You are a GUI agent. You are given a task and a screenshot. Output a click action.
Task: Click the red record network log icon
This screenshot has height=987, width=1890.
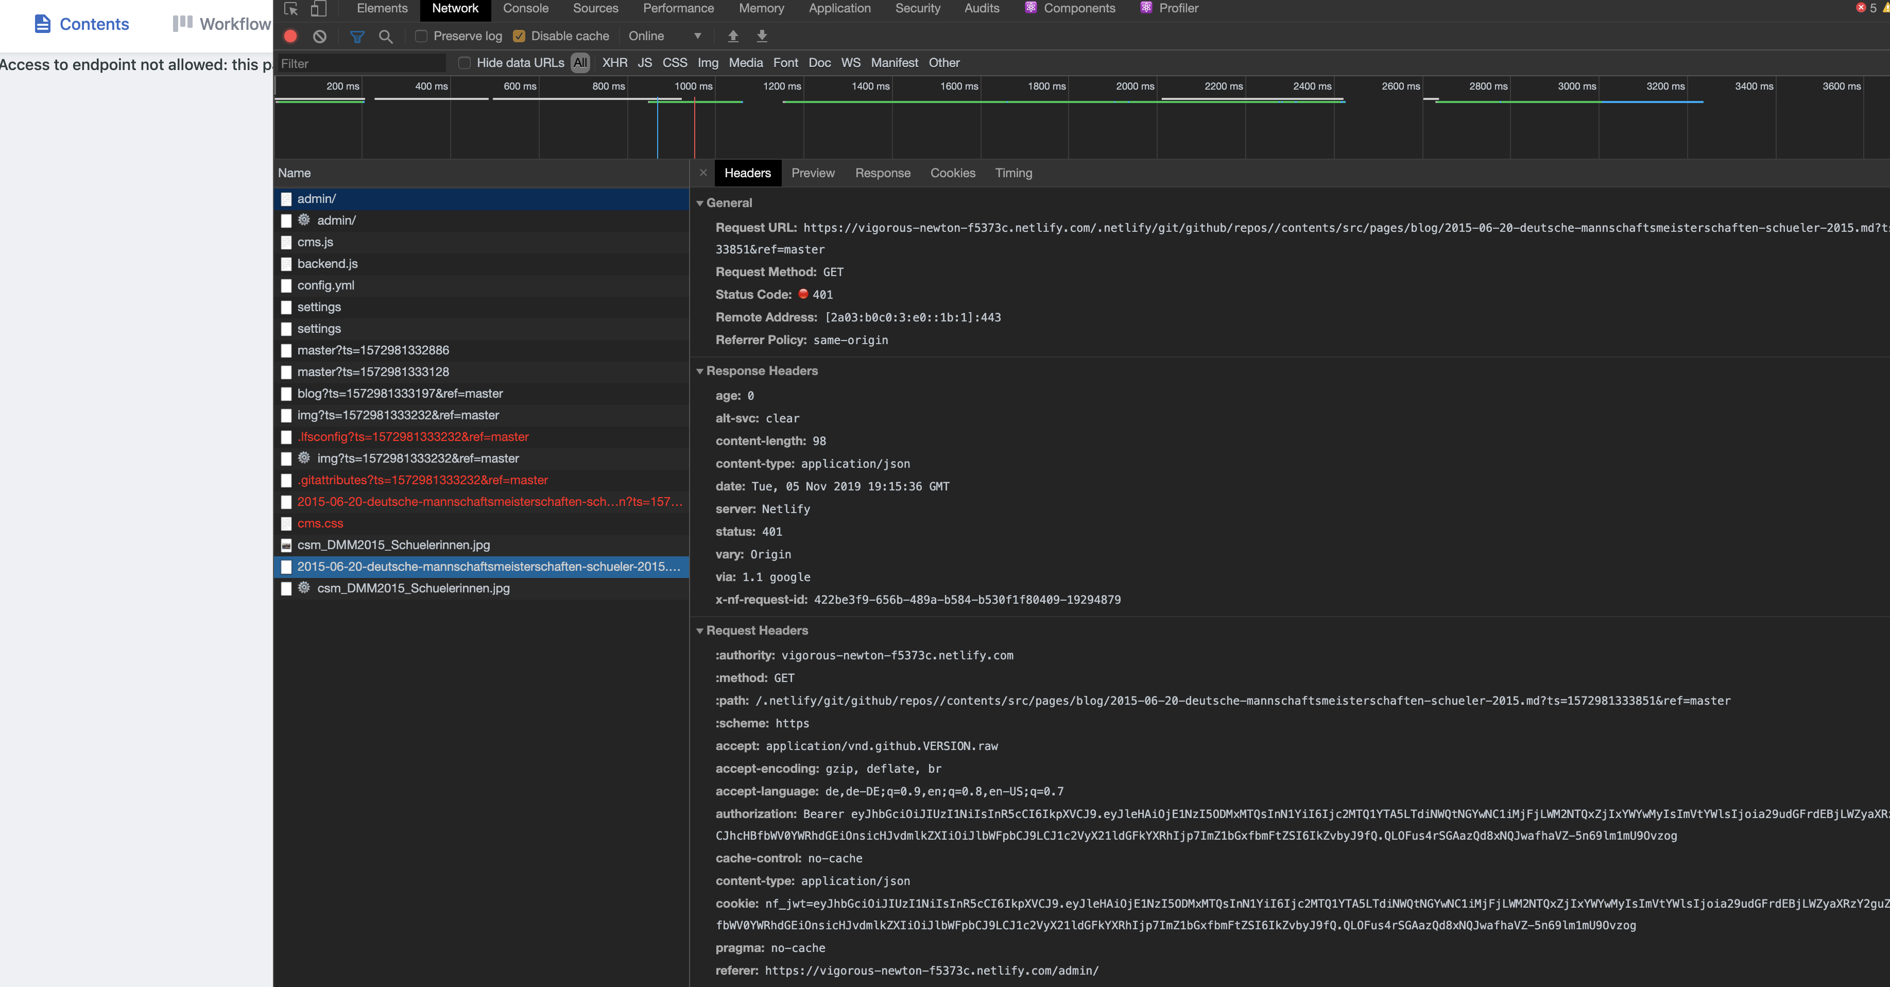[290, 36]
